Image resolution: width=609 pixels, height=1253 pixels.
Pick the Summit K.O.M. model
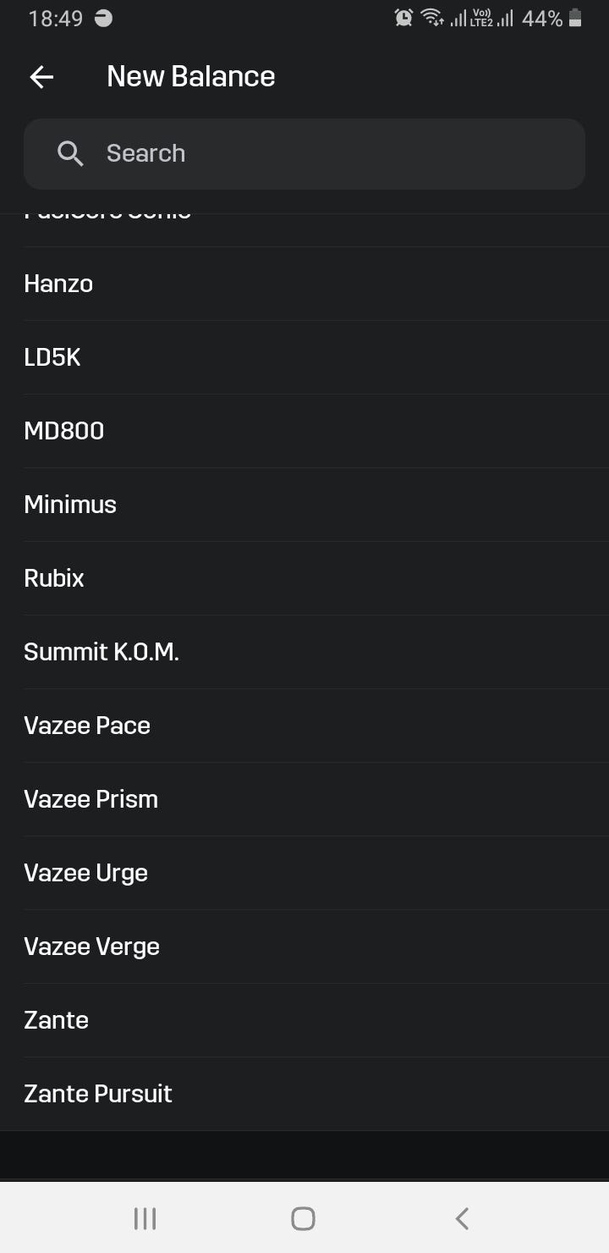tap(304, 652)
